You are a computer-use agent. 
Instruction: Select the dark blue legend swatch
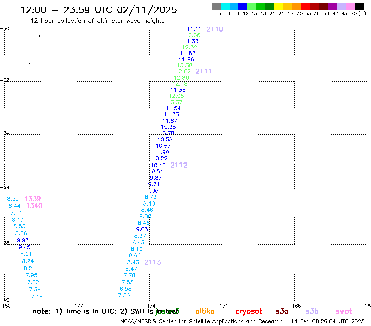(x=243, y=7)
